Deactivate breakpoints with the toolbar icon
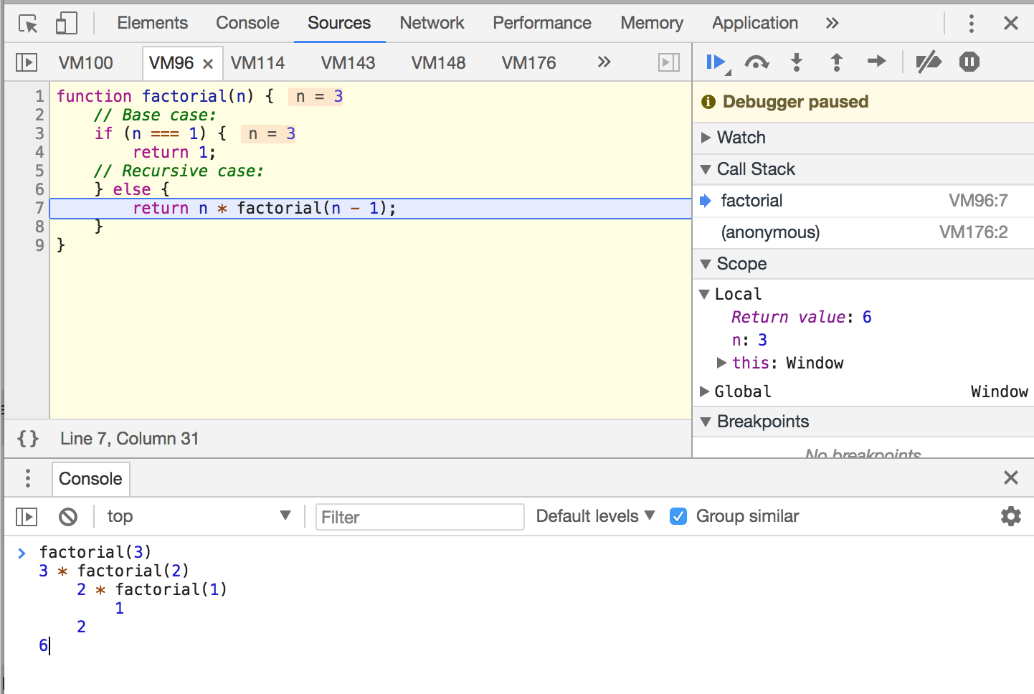 [929, 62]
